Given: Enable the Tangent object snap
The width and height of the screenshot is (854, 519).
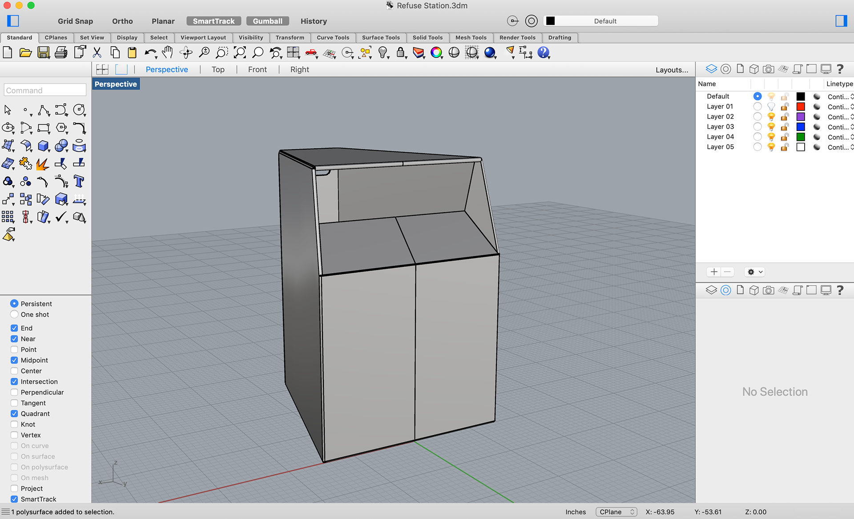Looking at the screenshot, I should (14, 403).
